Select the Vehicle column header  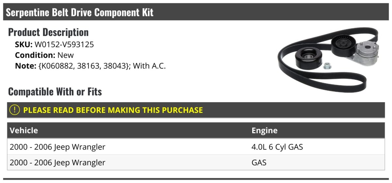pos(24,131)
